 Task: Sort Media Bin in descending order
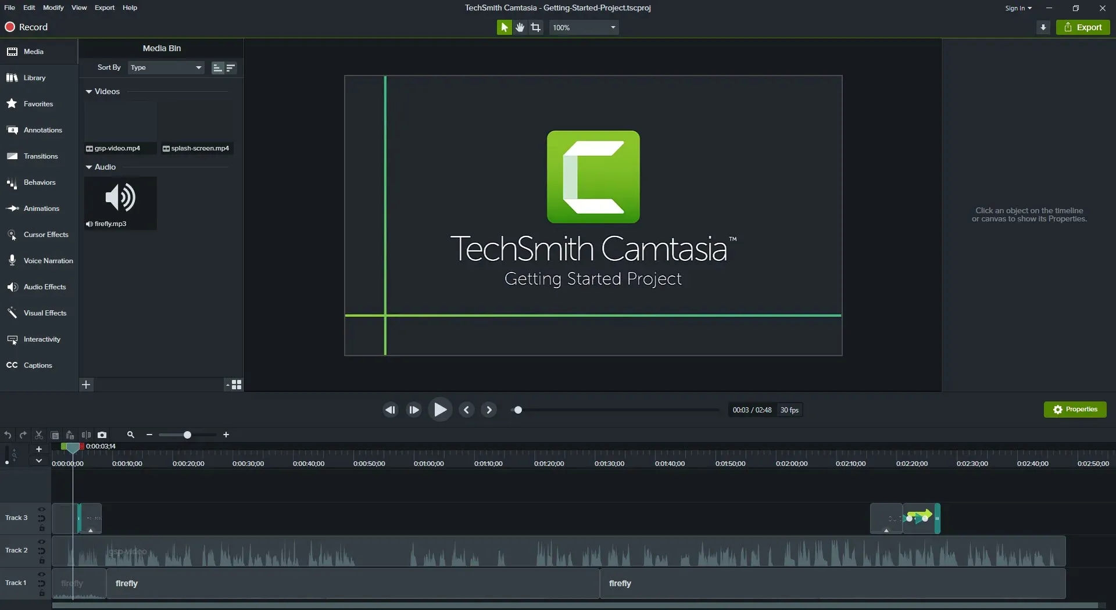[231, 68]
